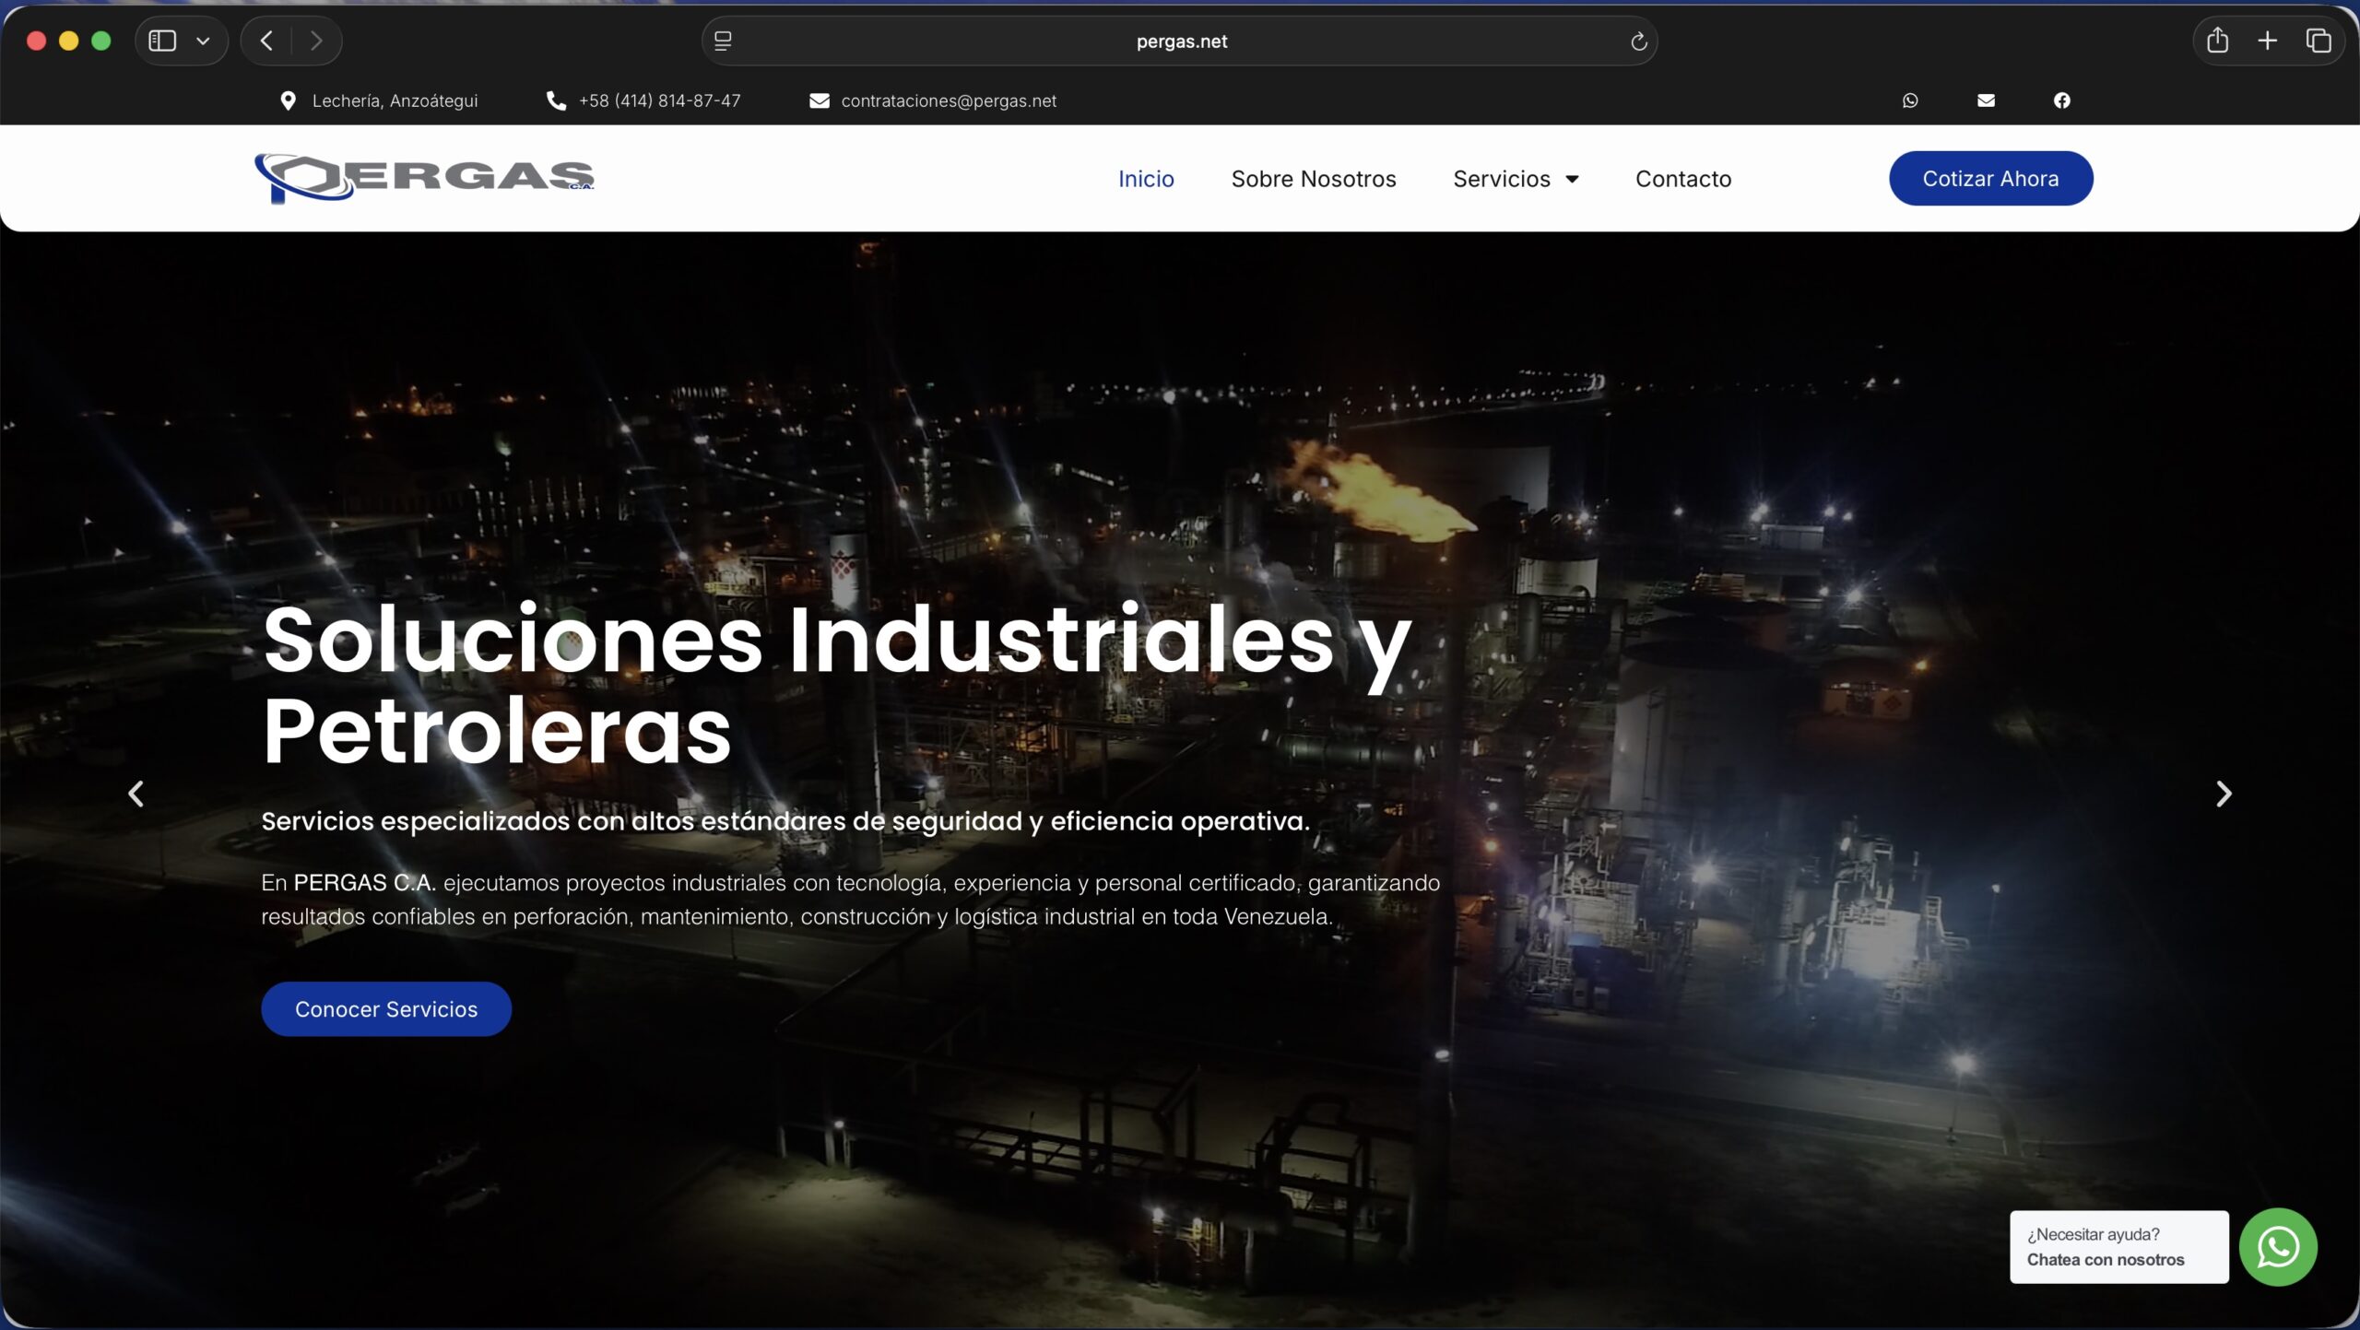Click the envelope email icon in header
The image size is (2360, 1330).
pos(1986,100)
